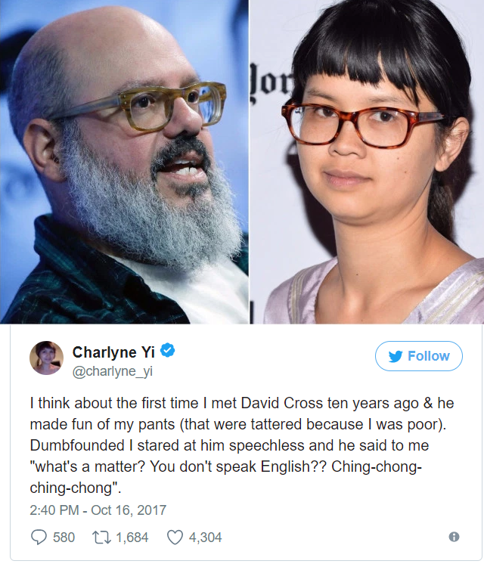View the 1,684 retweets count
This screenshot has width=484, height=564.
pos(132,538)
